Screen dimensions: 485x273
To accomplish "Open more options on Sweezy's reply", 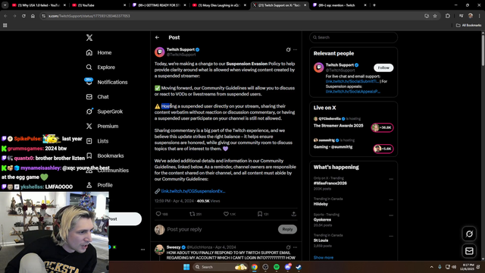I will pos(295,247).
